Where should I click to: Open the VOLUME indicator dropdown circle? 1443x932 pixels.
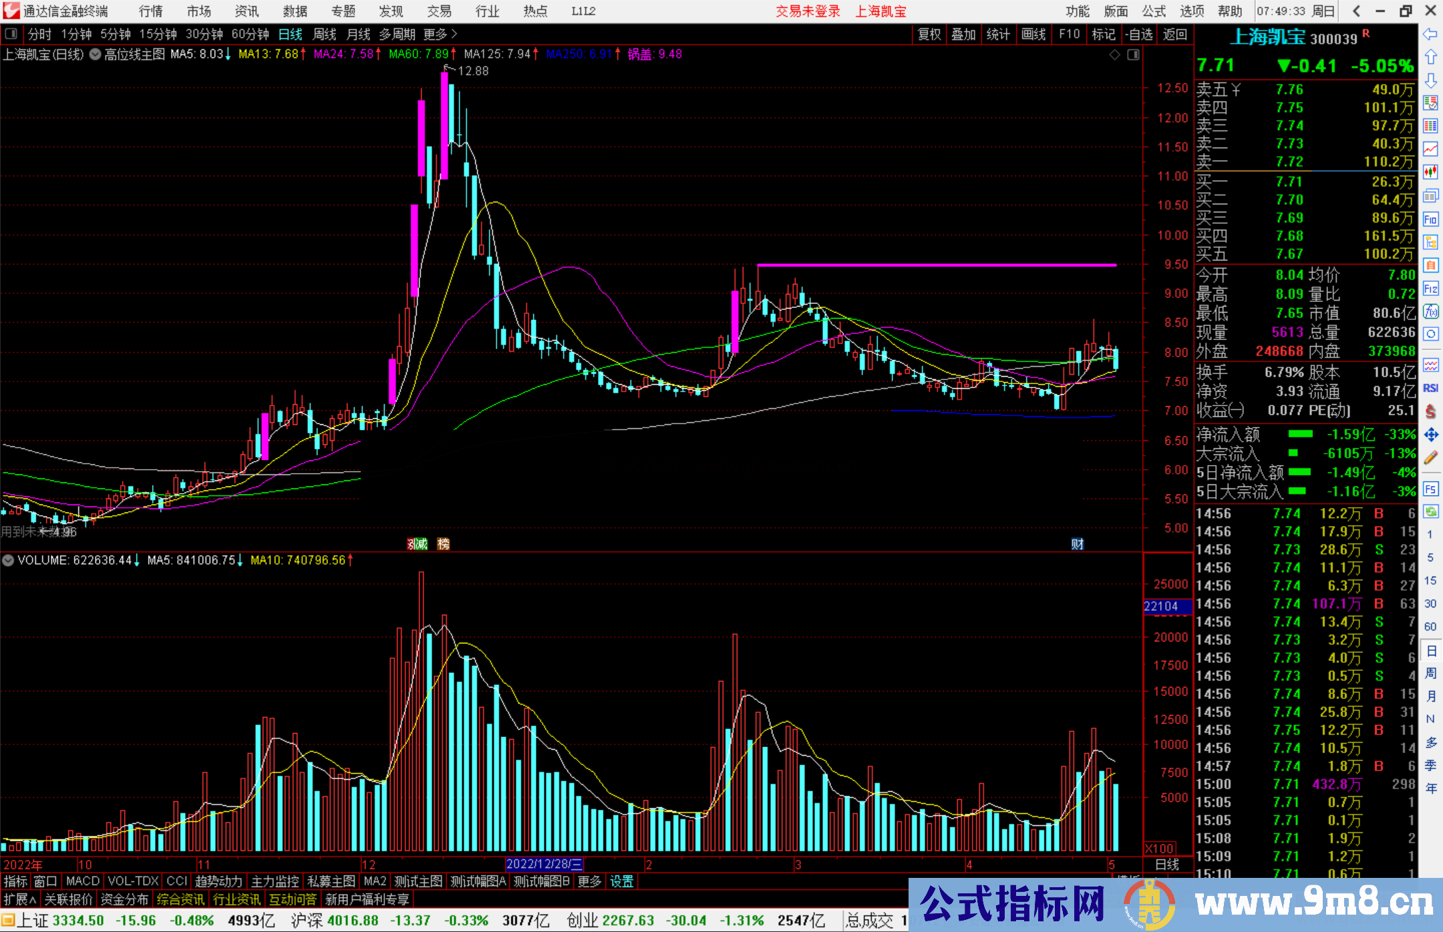pos(8,561)
